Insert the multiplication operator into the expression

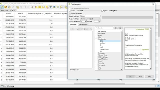coord(80,29)
